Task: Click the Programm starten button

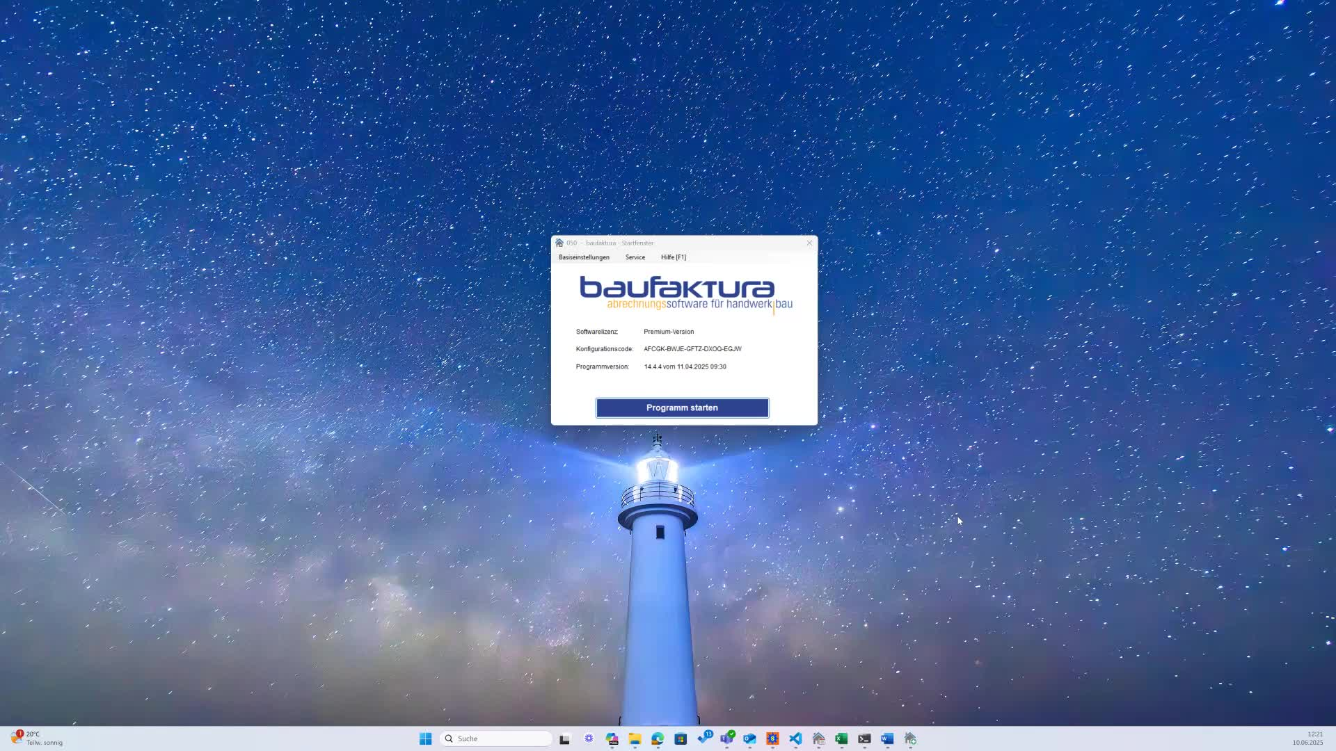Action: 682,408
